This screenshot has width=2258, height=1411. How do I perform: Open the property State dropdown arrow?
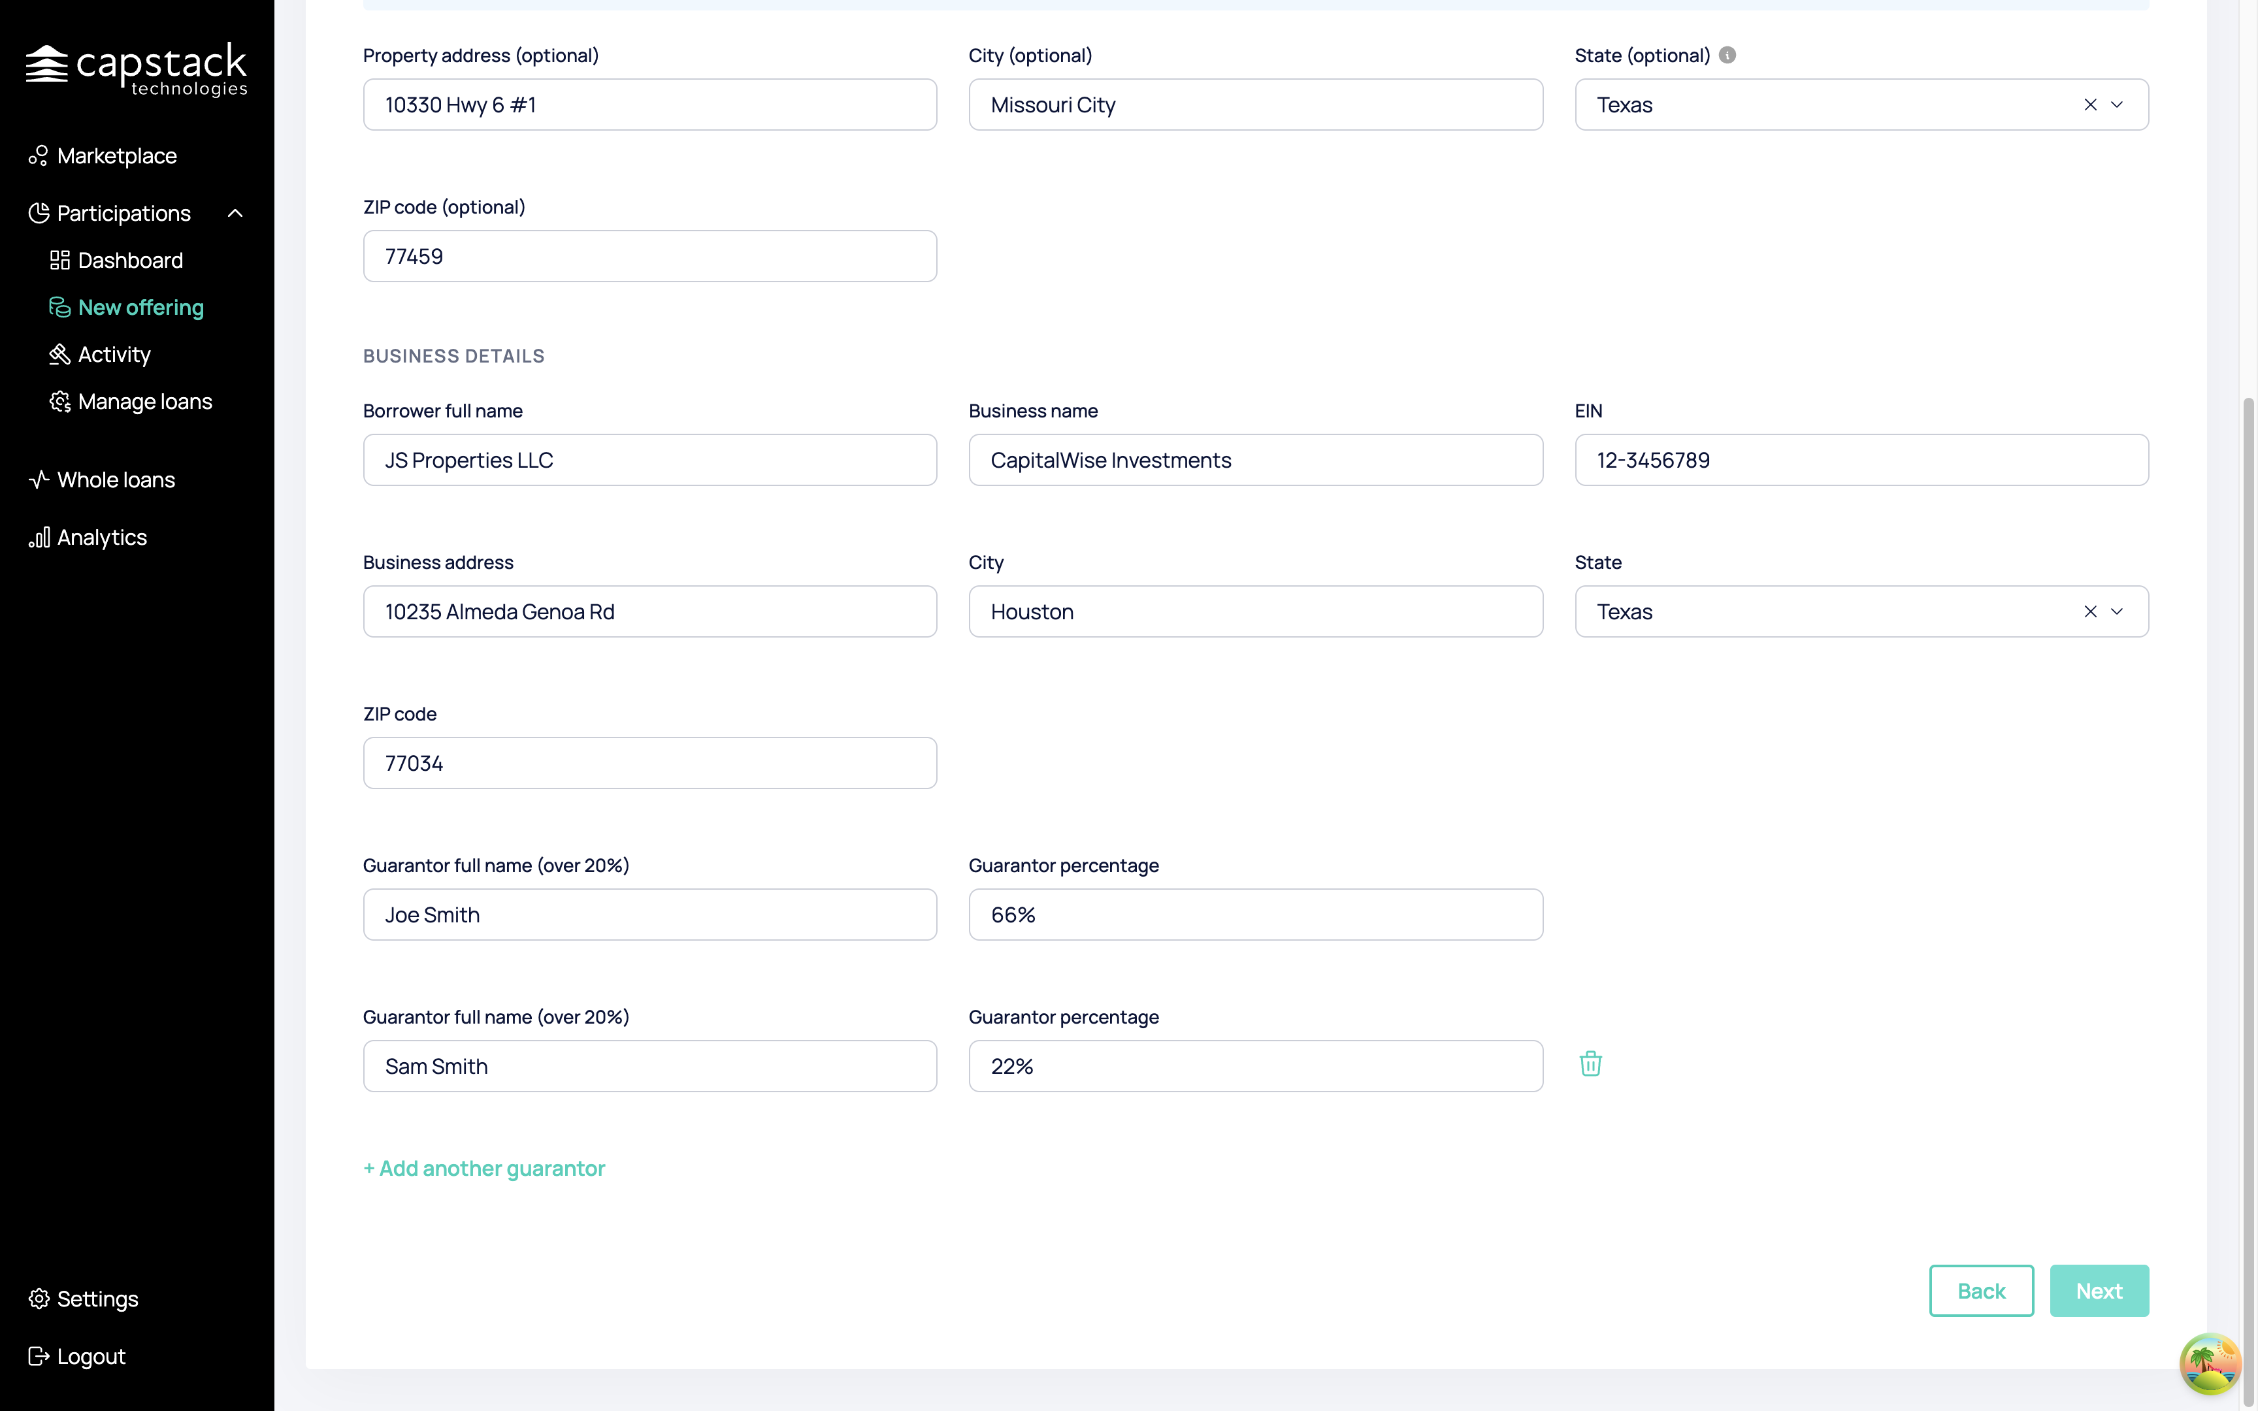[2117, 105]
